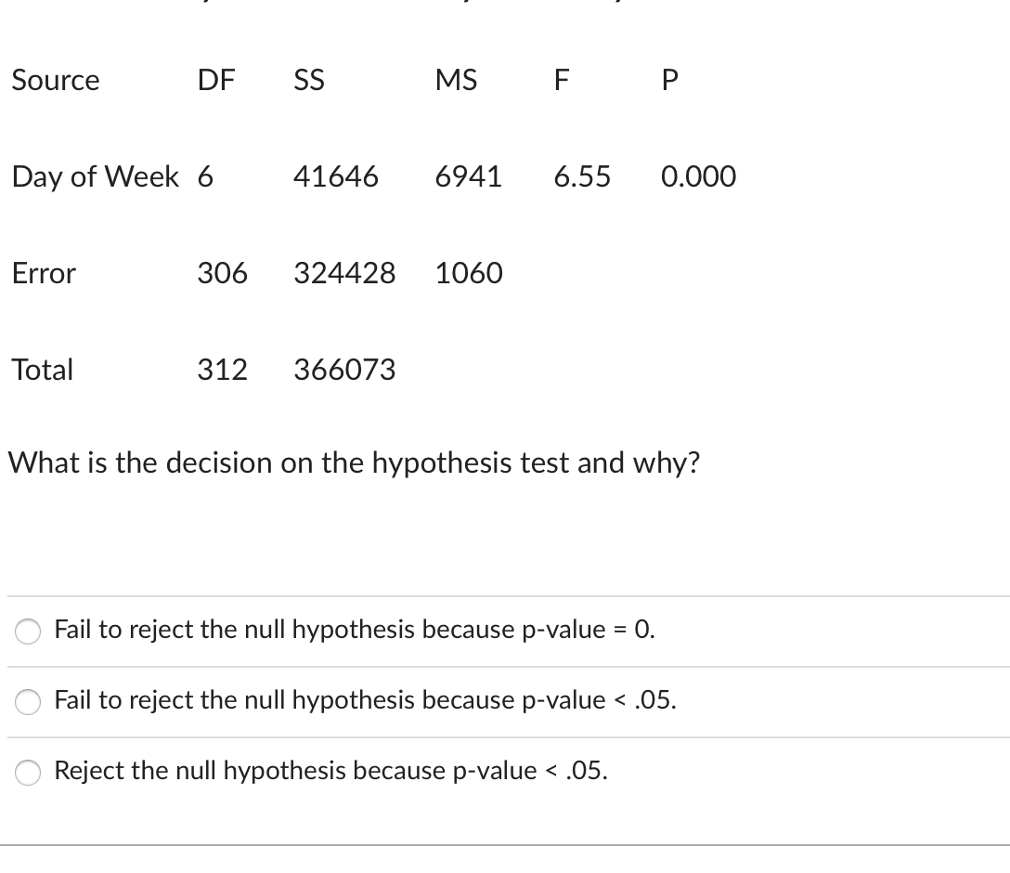
Task: Click the "SS" column header
Action: 308,81
